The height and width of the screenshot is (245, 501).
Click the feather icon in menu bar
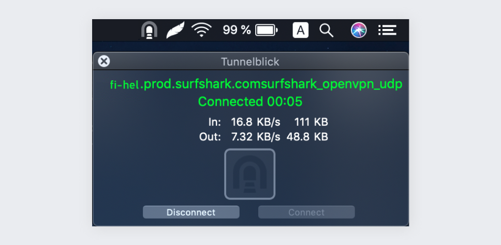click(x=175, y=31)
